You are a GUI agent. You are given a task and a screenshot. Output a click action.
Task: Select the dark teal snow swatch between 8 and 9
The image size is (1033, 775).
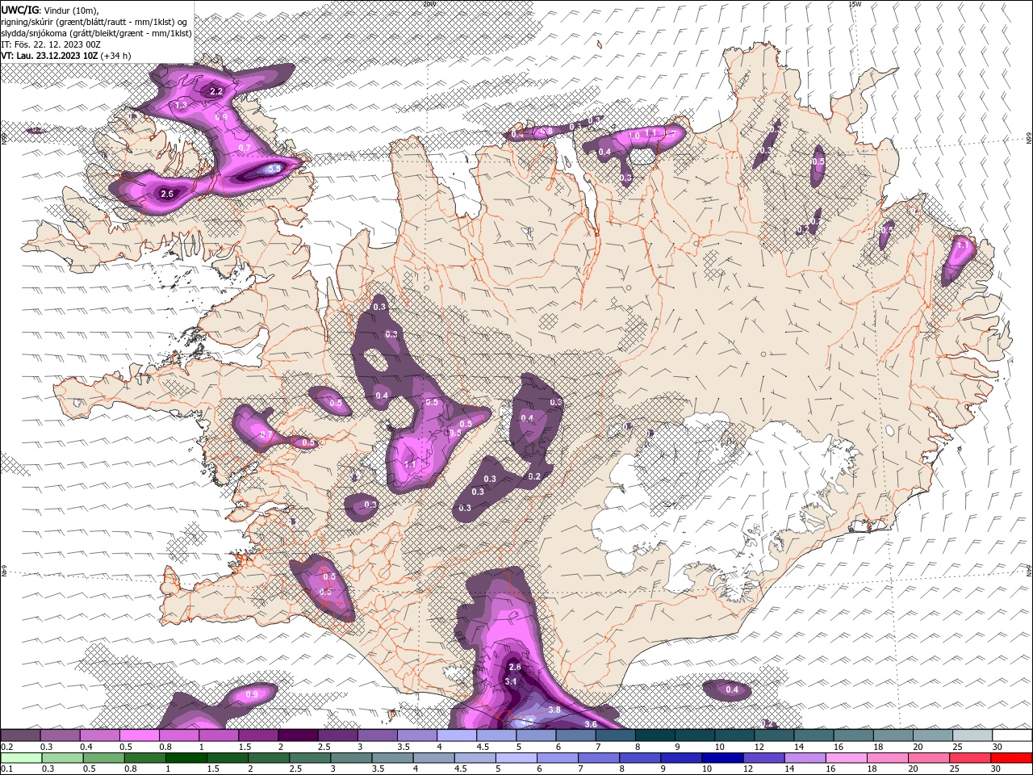click(655, 735)
